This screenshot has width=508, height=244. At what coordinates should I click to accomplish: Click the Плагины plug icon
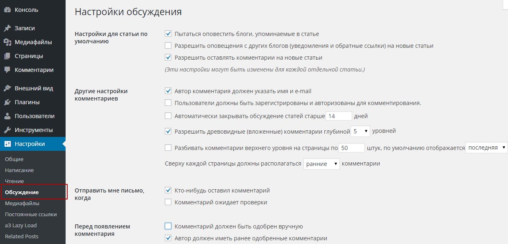(7, 102)
